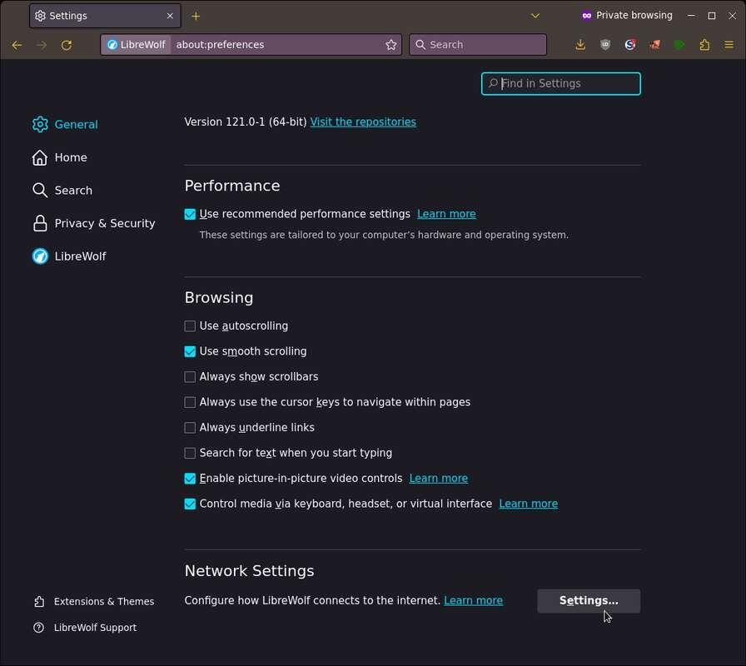
Task: Click the Network Settings heading
Action: click(x=249, y=571)
